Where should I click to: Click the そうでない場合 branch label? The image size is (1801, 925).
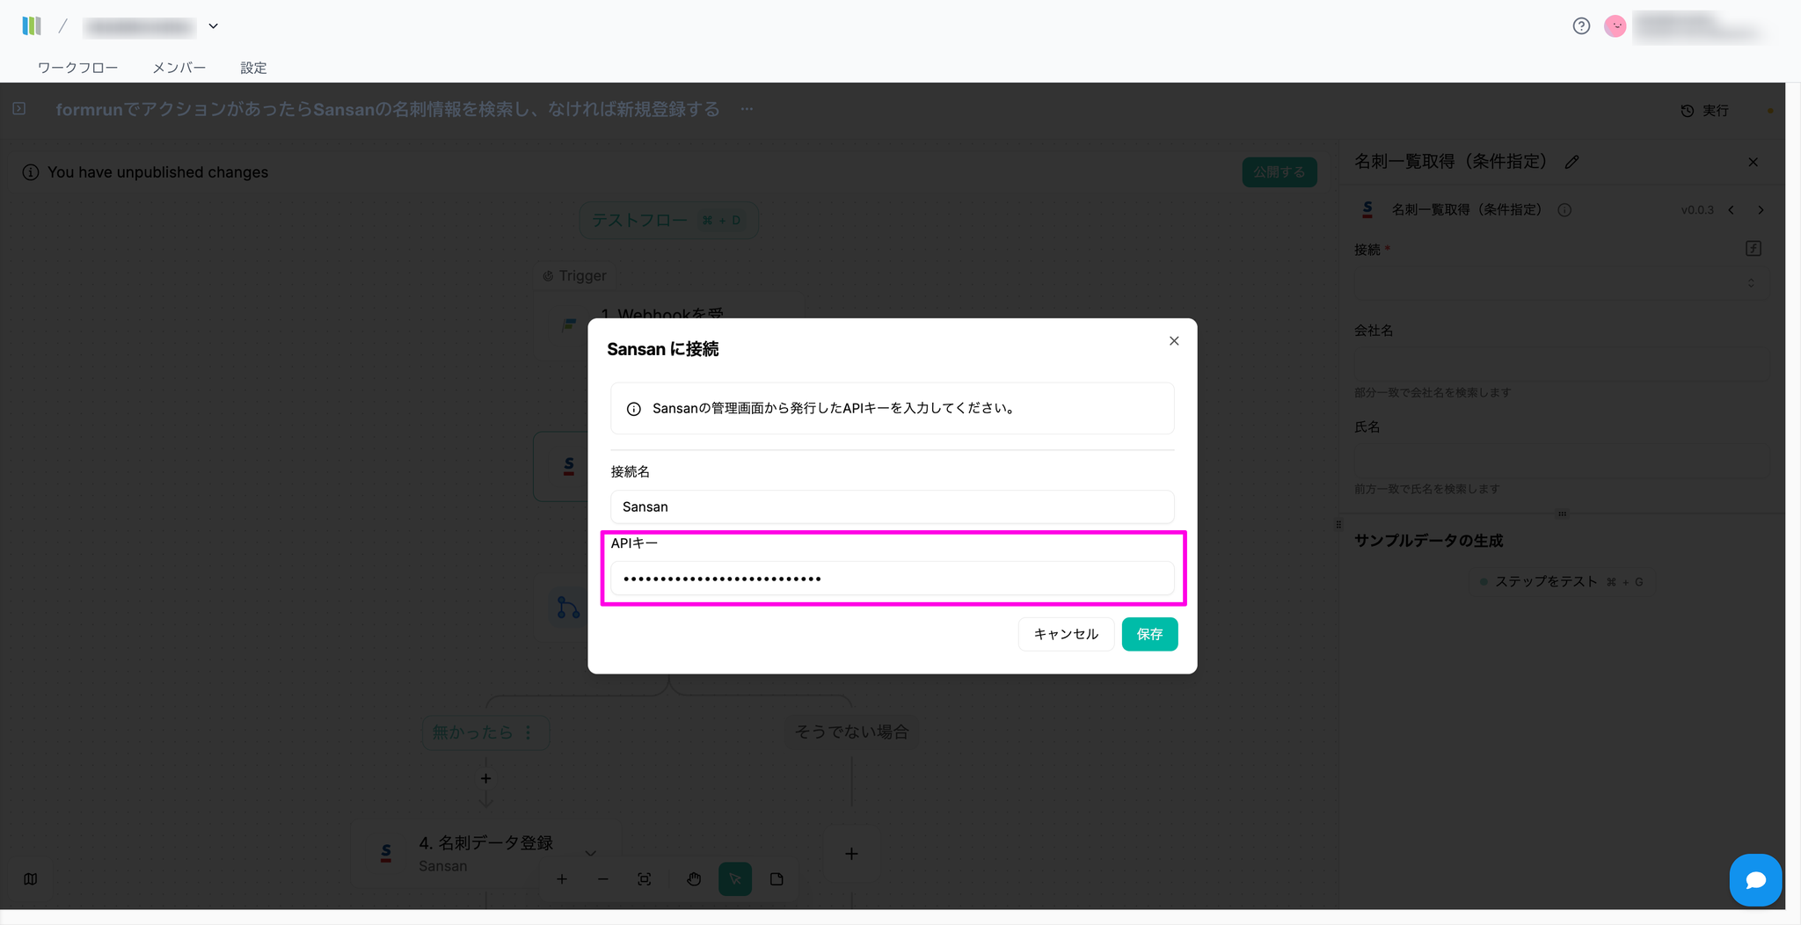coord(851,732)
